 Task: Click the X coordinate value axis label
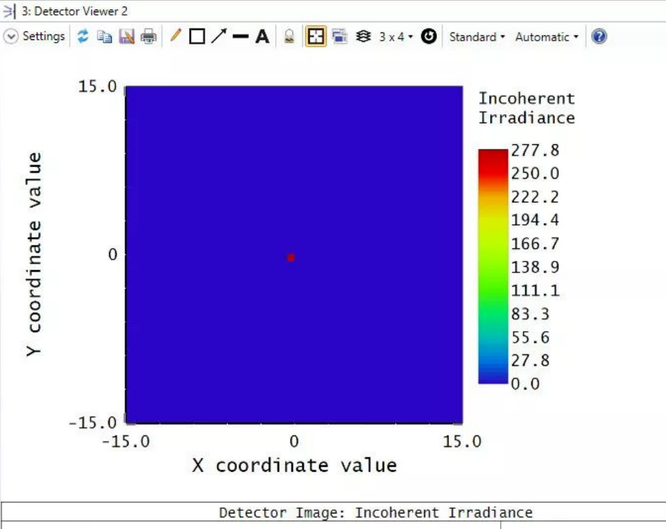(x=294, y=466)
